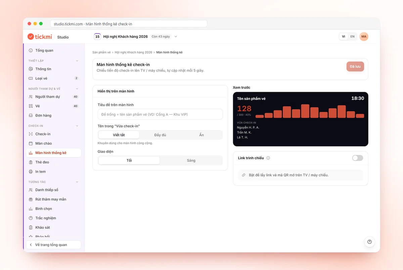Collapse the CHECK-IN sidebar section
Screen dimensions: 403x270
pos(77,126)
